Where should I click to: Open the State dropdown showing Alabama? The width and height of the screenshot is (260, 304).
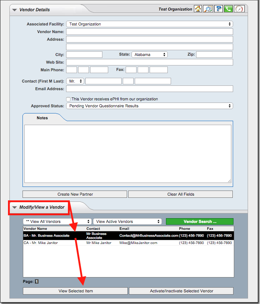150,55
